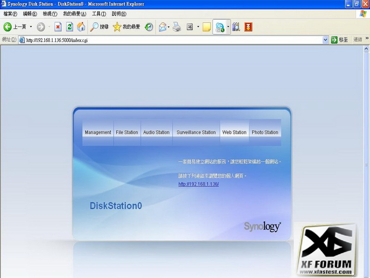Click the scrollbar up arrow
The height and width of the screenshot is (278, 370).
pos(366,49)
